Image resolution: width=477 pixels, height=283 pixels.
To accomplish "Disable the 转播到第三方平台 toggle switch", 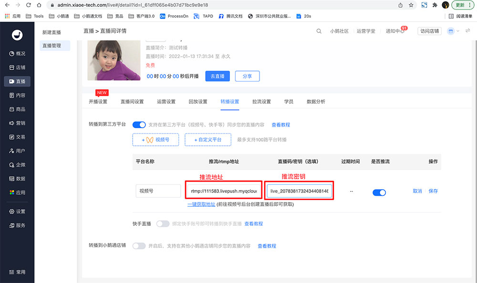I will click(139, 125).
